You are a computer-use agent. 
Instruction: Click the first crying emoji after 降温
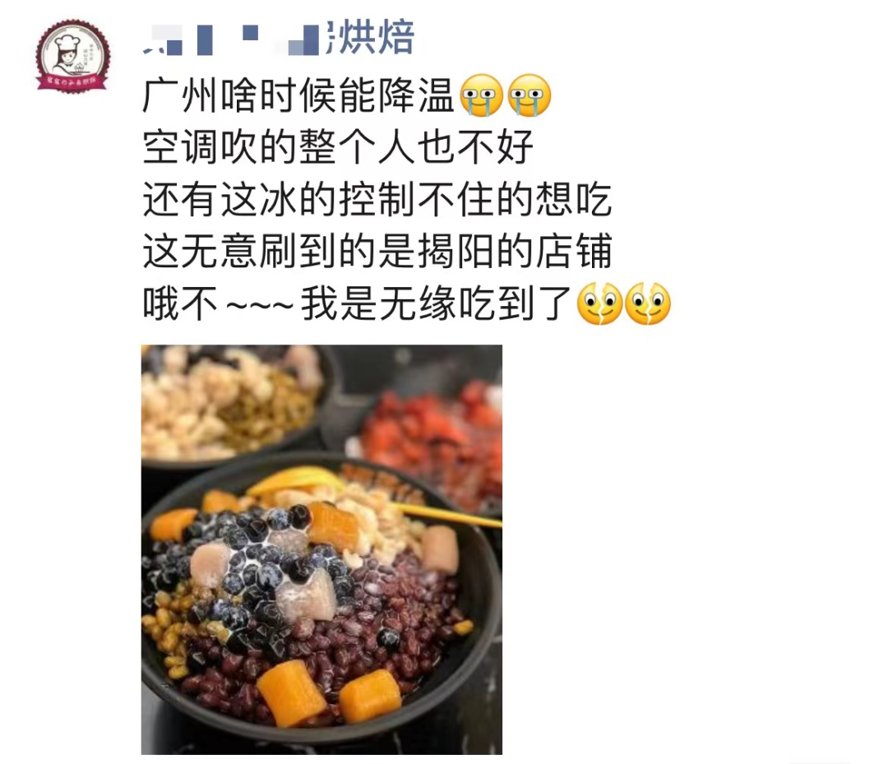(x=481, y=95)
